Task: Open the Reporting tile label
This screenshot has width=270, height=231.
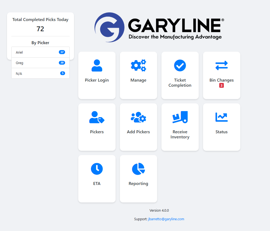Action: pyautogui.click(x=139, y=184)
